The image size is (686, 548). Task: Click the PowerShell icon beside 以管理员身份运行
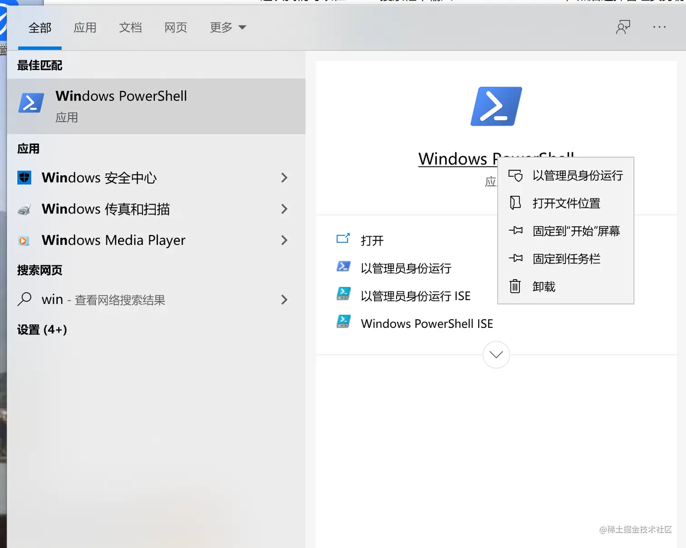(343, 266)
